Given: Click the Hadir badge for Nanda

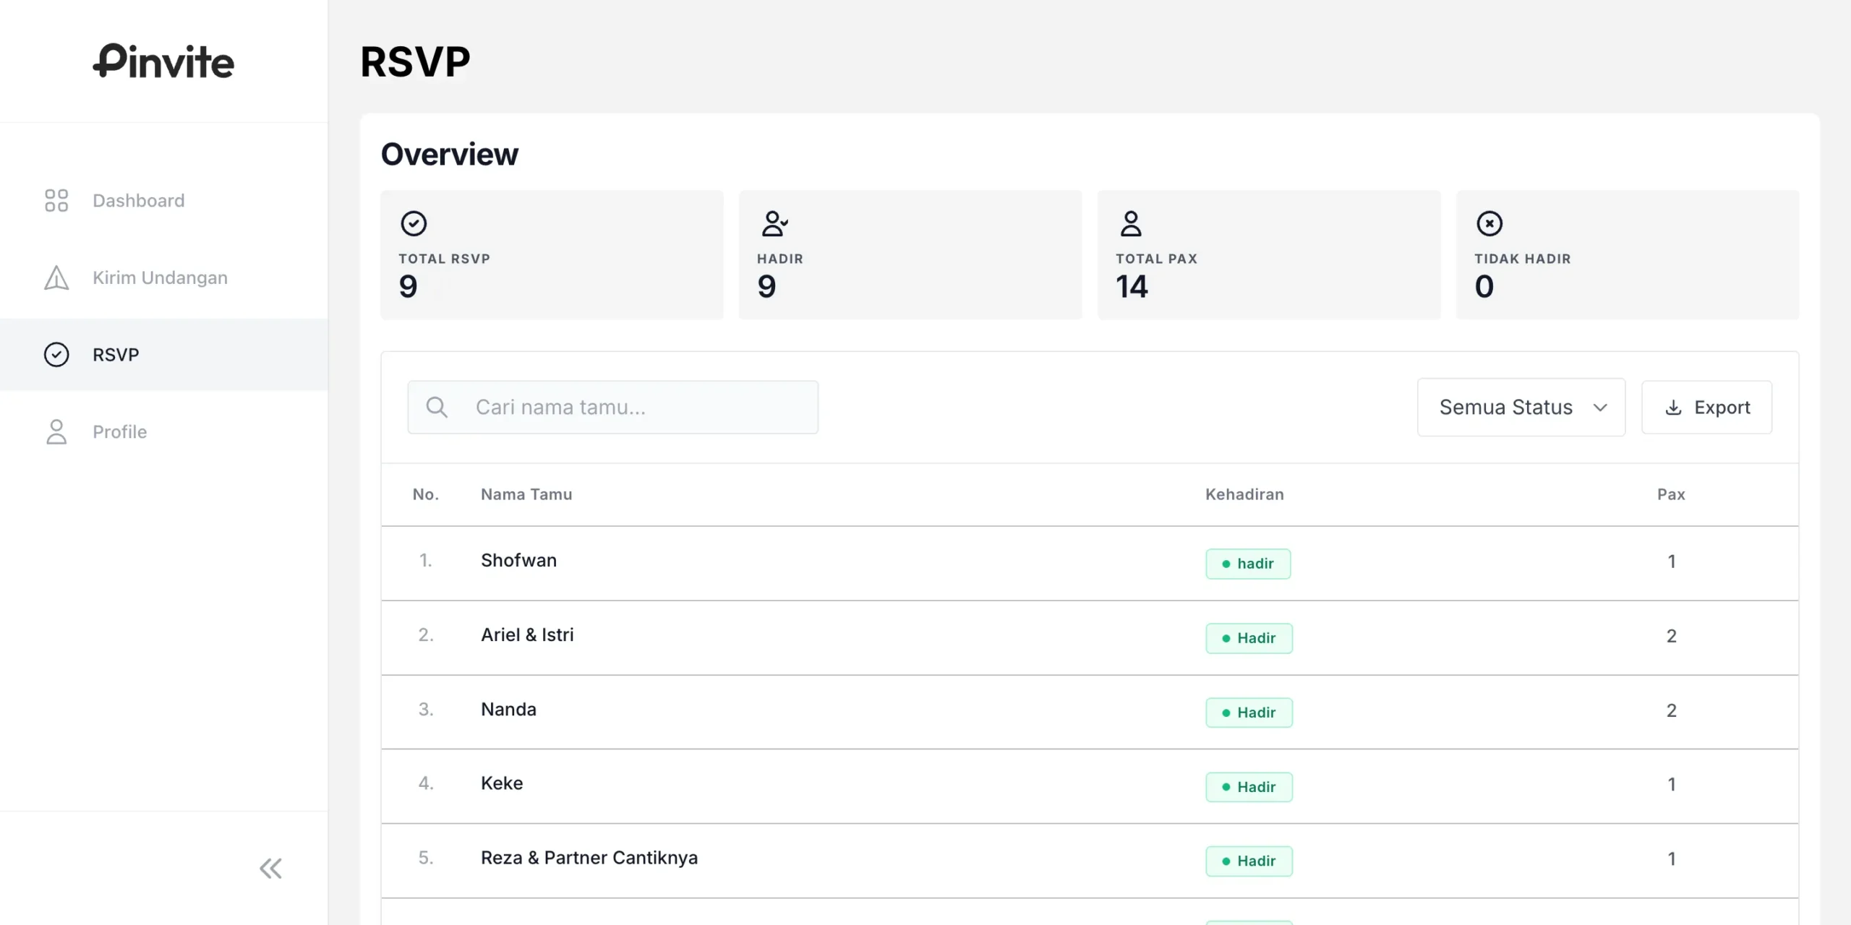Looking at the screenshot, I should [1249, 713].
